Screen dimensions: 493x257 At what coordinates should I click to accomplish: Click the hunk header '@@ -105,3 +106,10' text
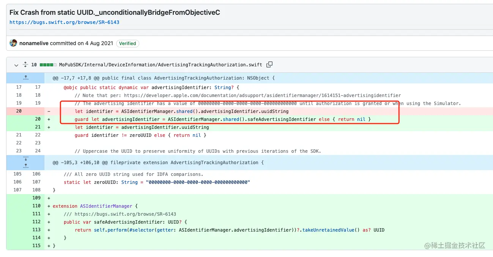point(158,162)
